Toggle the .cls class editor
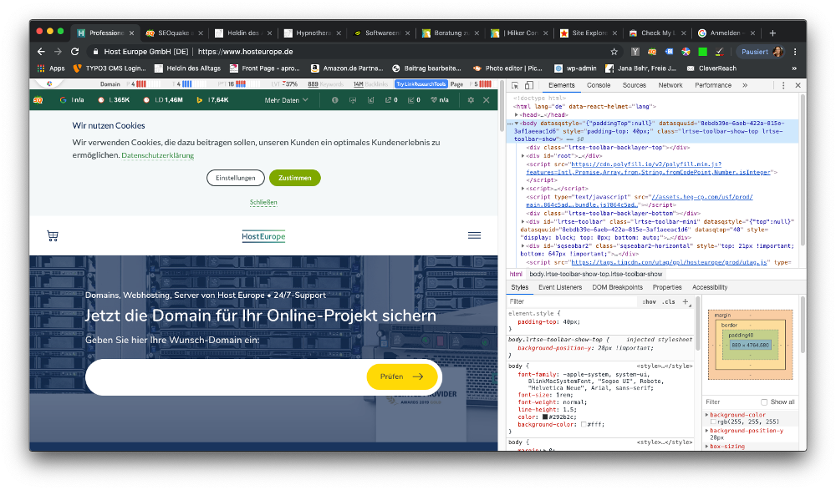The image size is (836, 490). coord(669,301)
